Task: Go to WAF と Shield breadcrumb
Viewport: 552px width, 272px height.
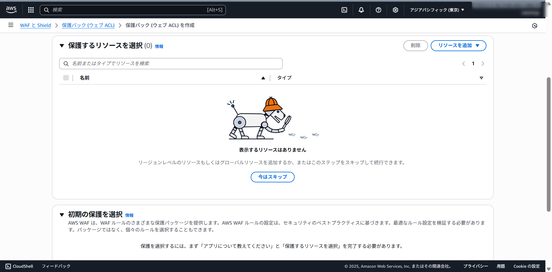Action: click(x=35, y=25)
